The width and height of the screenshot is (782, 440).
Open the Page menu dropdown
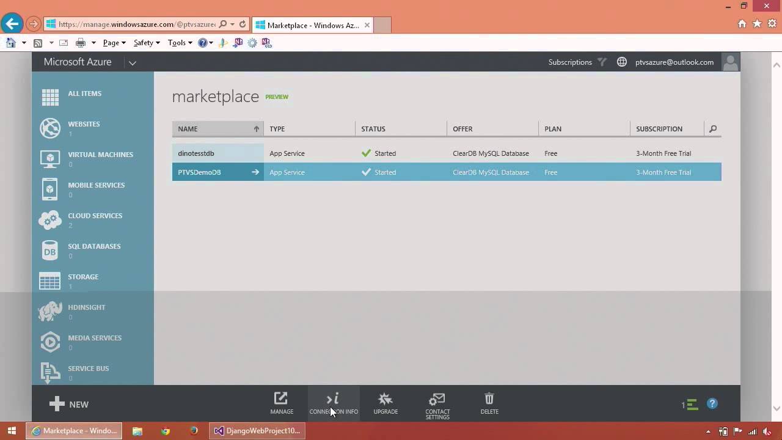coord(114,43)
